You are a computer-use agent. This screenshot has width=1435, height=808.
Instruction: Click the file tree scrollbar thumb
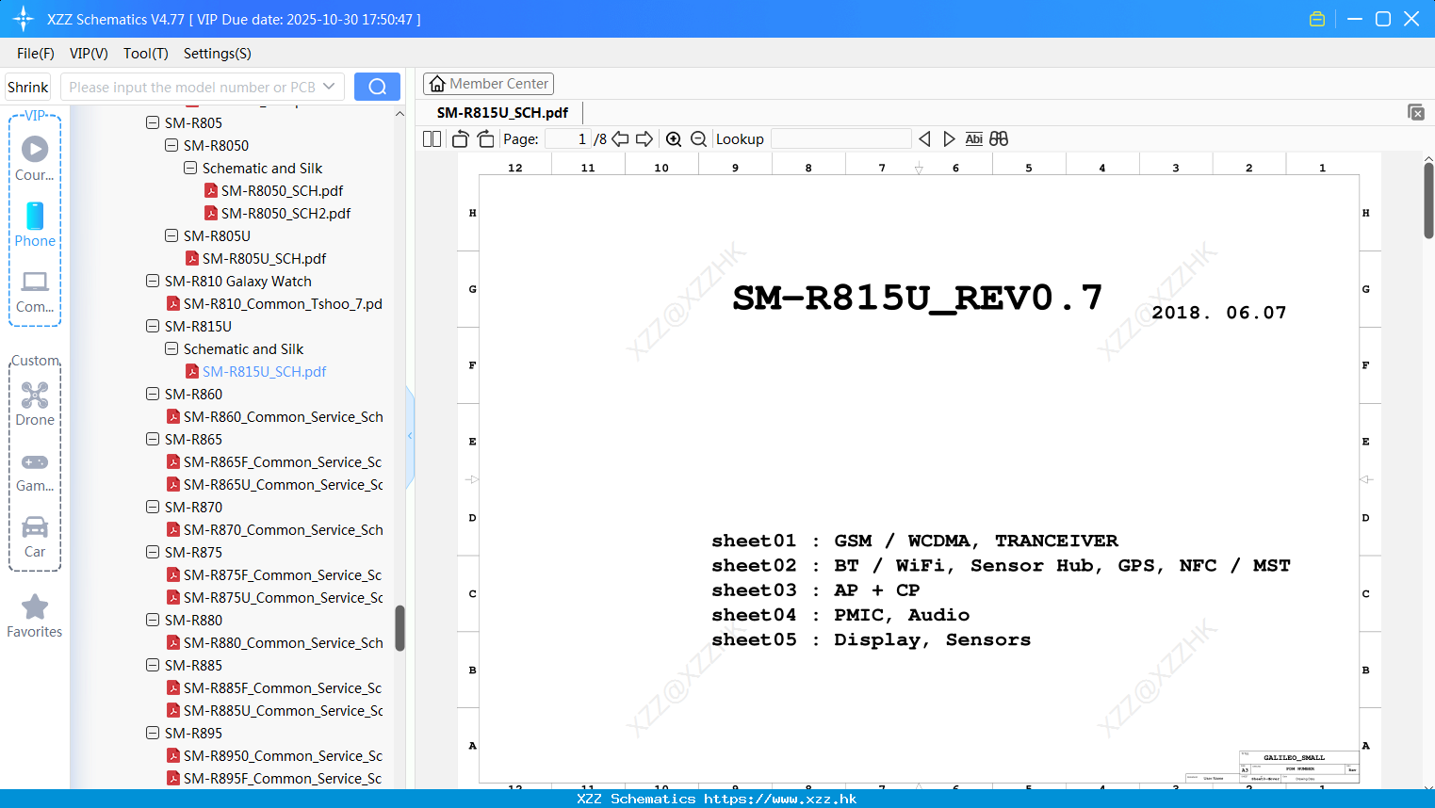pyautogui.click(x=400, y=628)
